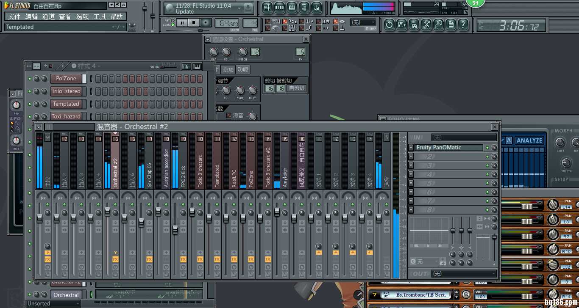Open mixer window options menu arrow
579x308 pixels.
[39, 127]
